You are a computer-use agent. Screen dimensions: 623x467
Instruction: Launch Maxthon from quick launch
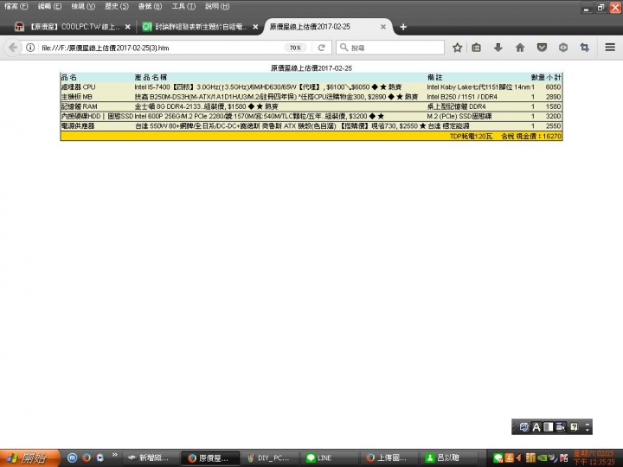(72, 457)
